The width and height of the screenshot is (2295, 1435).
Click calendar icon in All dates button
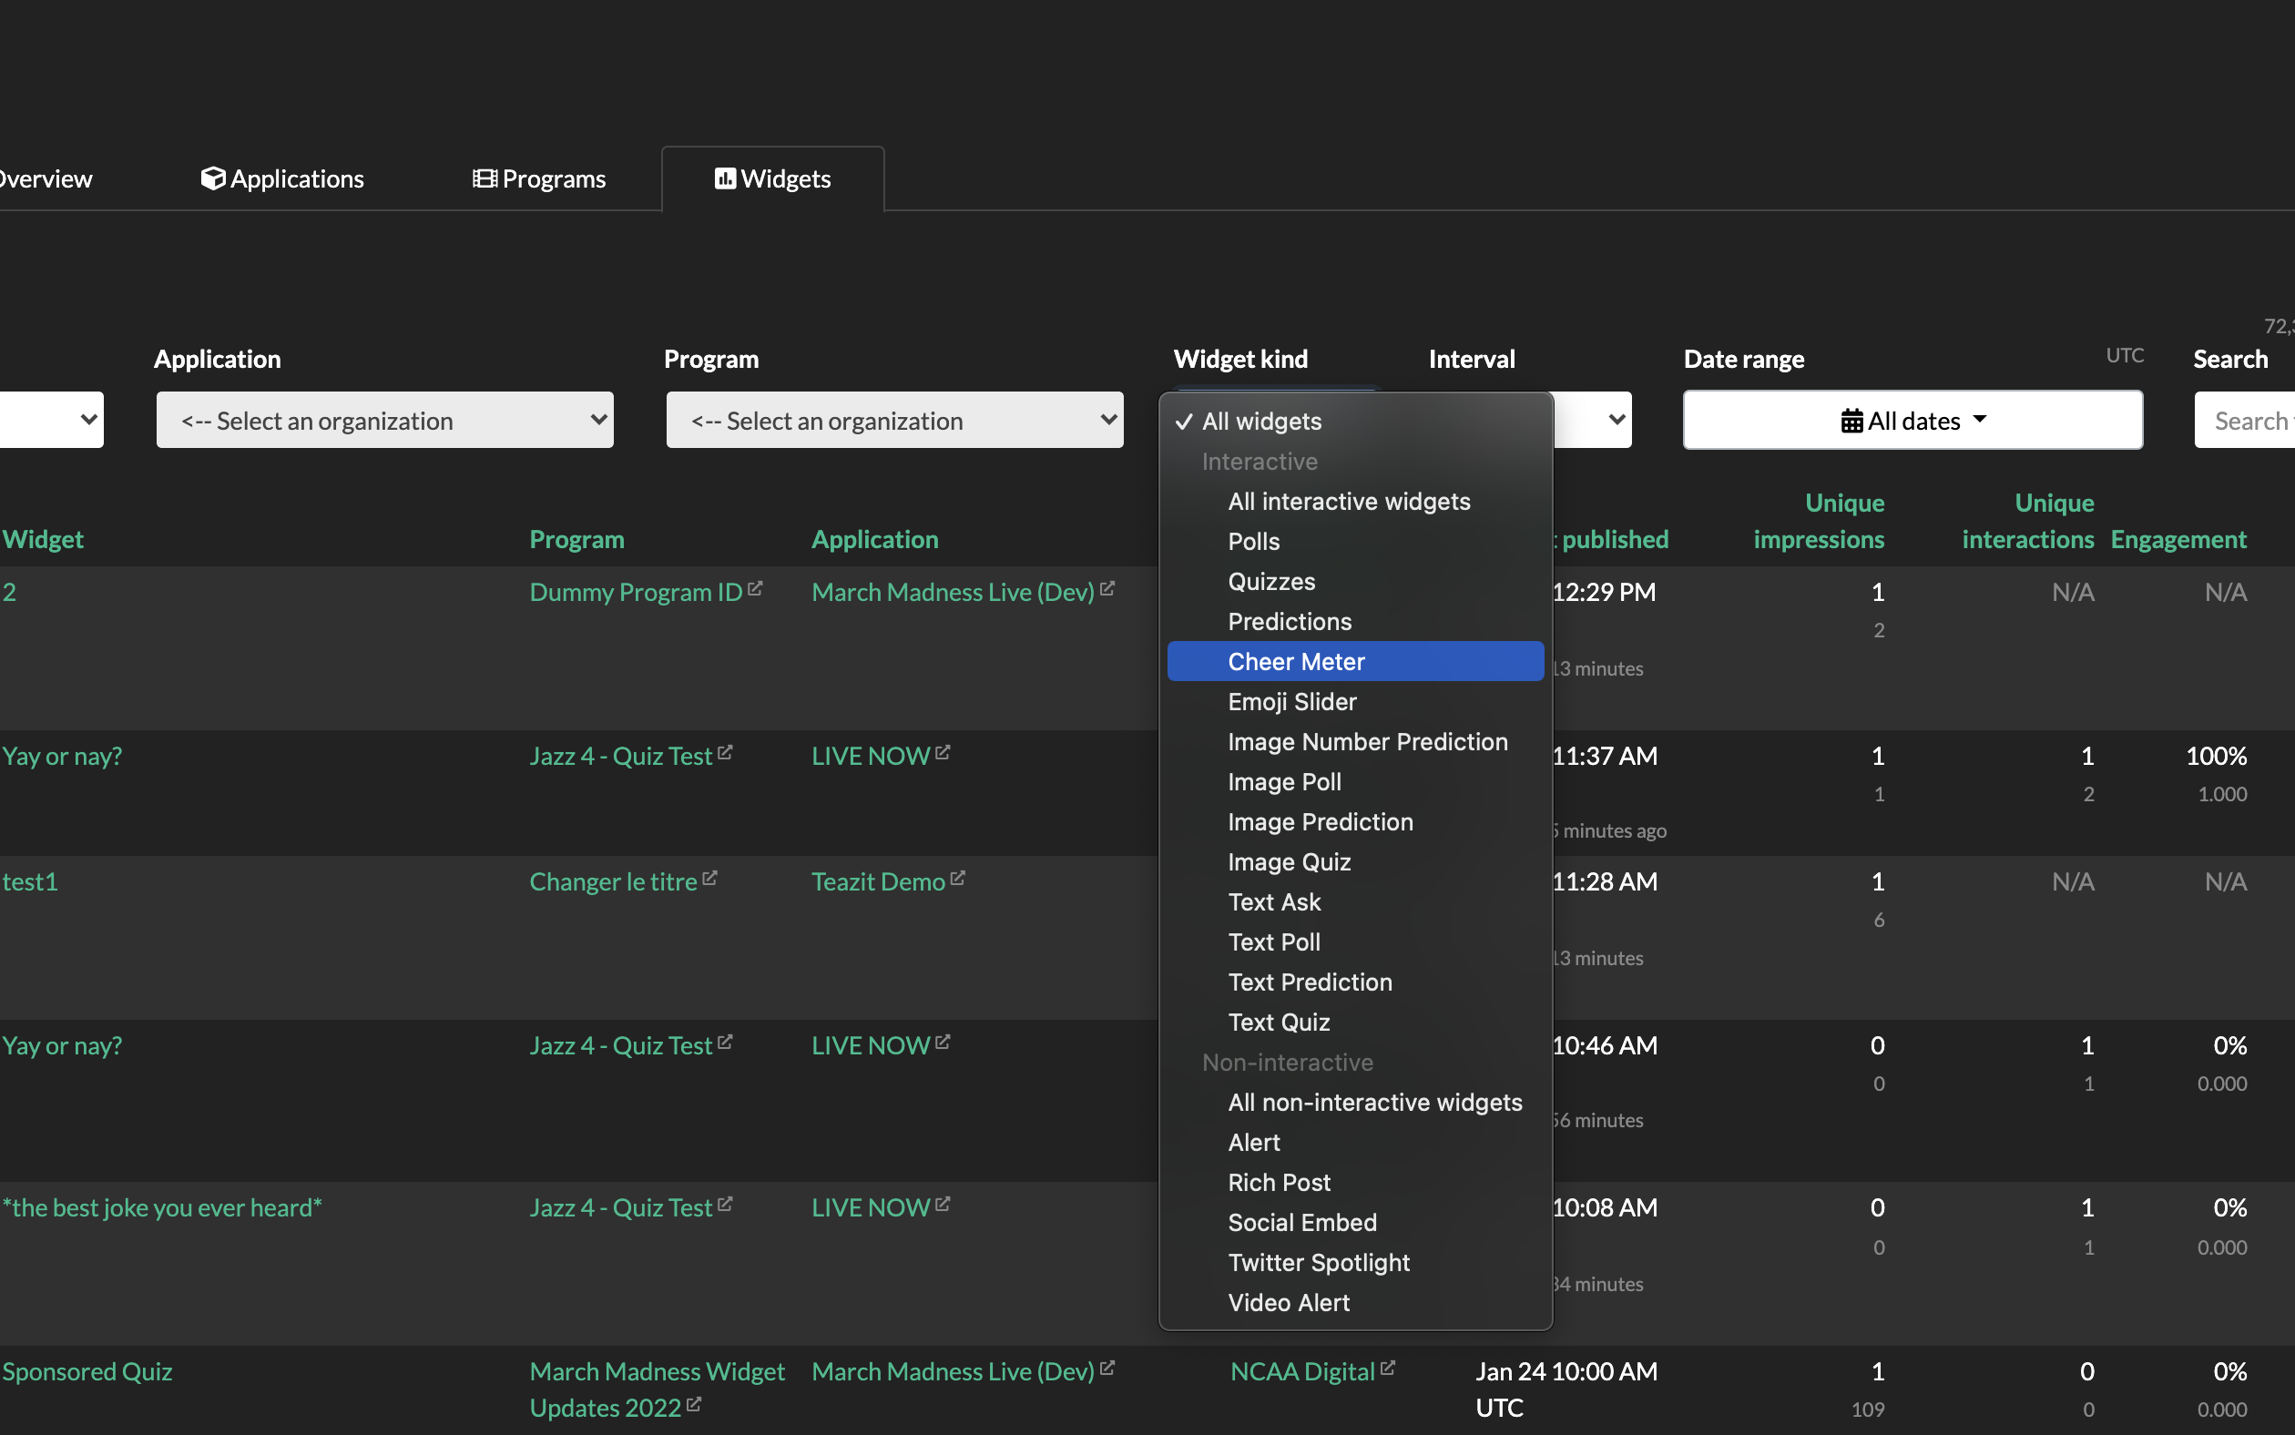coord(1851,421)
